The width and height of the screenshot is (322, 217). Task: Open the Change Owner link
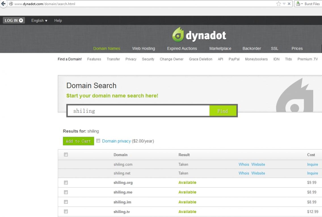click(171, 59)
